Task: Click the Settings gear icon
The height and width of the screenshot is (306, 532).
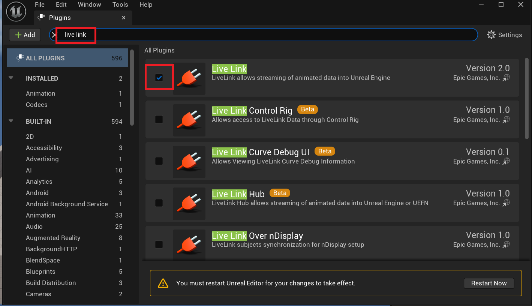Action: pos(491,35)
